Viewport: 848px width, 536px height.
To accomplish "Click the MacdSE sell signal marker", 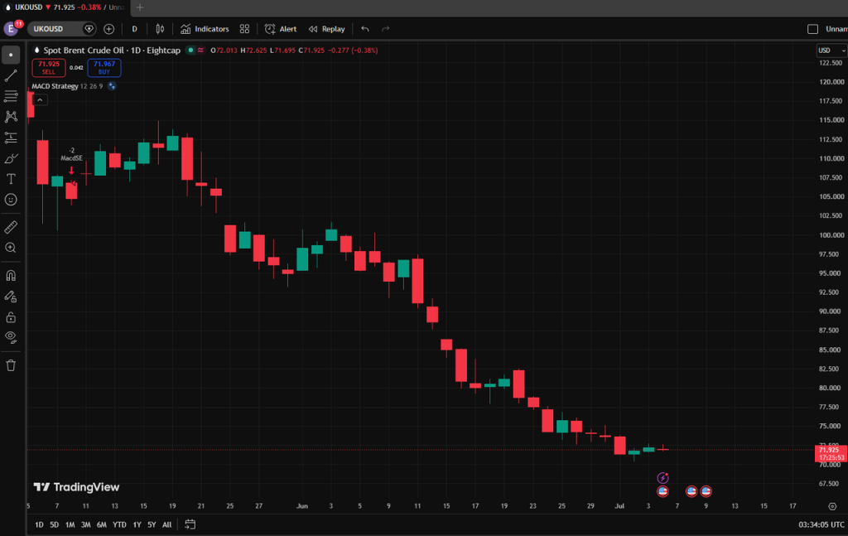I will point(71,162).
